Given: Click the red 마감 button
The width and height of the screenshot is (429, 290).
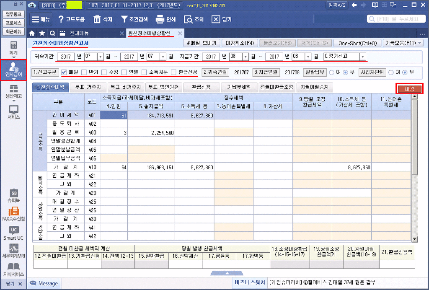Looking at the screenshot, I should [x=410, y=89].
